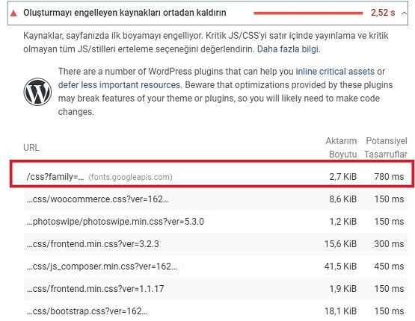Click the URL column header
Screen dimensions: 415x321
31,148
